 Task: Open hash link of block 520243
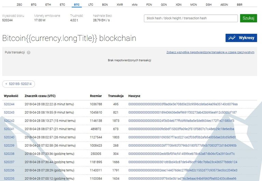coord(183,112)
